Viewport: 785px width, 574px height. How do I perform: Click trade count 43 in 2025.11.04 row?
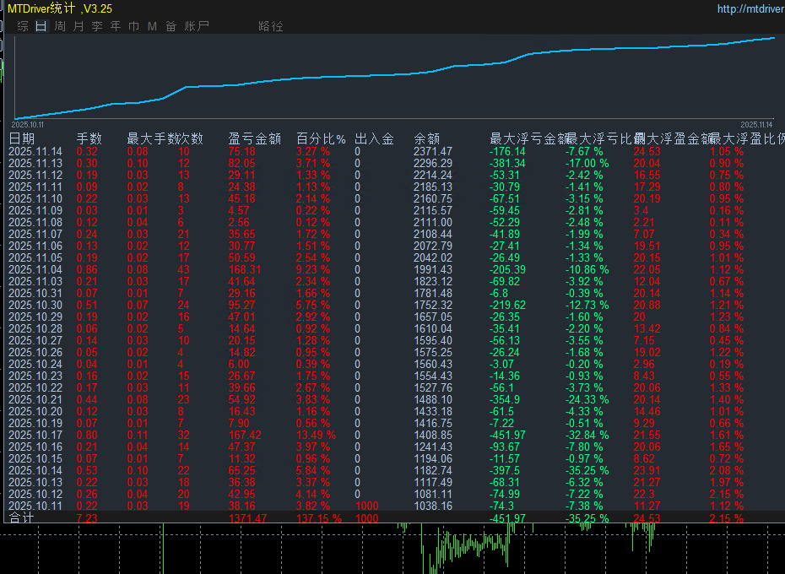pyautogui.click(x=184, y=269)
